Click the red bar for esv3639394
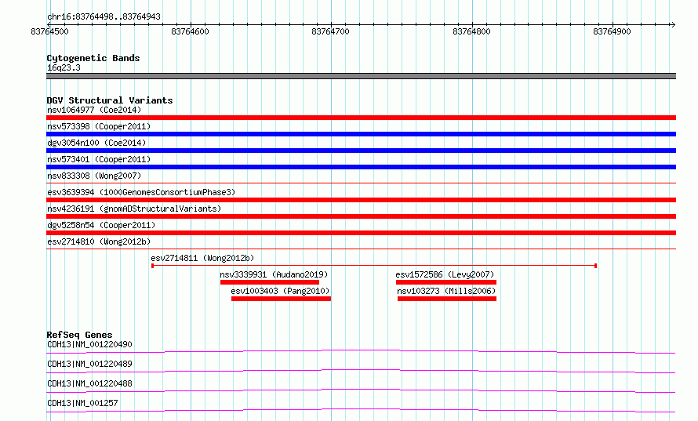 [361, 200]
